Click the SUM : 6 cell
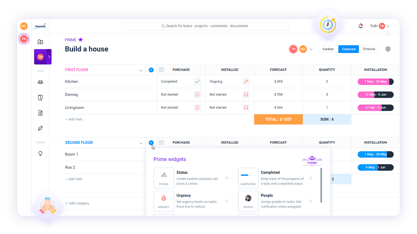417x234 pixels. pos(327,119)
